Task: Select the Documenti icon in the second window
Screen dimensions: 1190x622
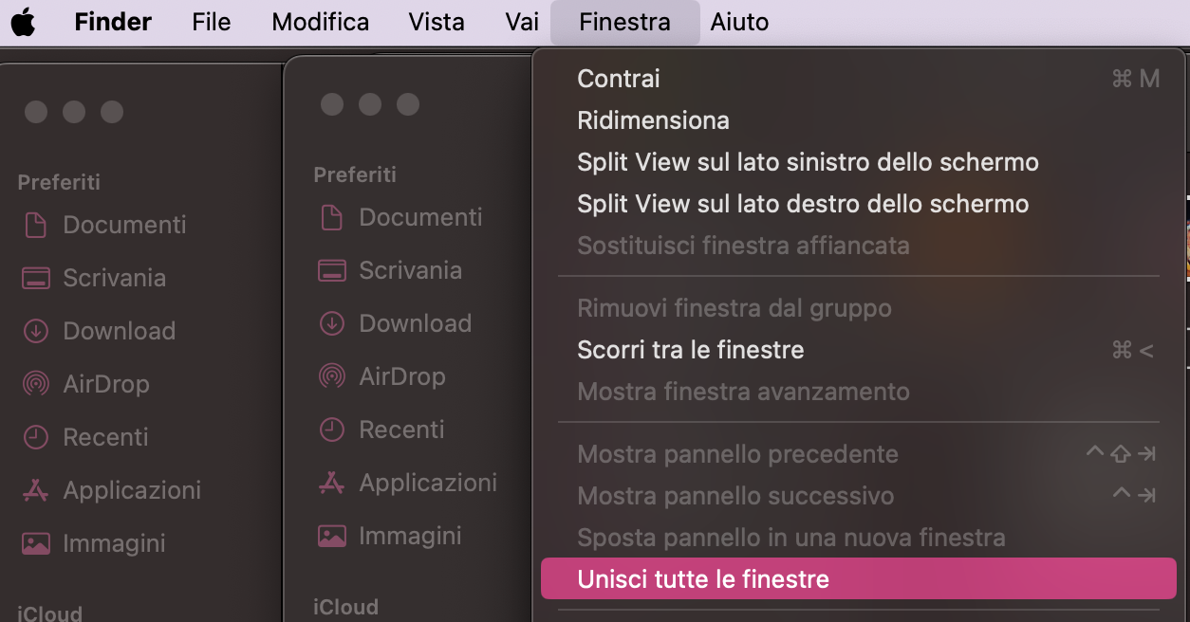Action: coord(332,217)
